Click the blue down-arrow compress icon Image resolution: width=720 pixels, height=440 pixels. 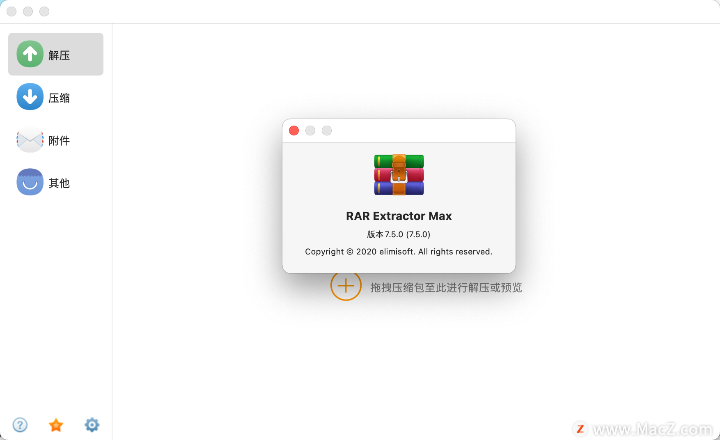[30, 96]
